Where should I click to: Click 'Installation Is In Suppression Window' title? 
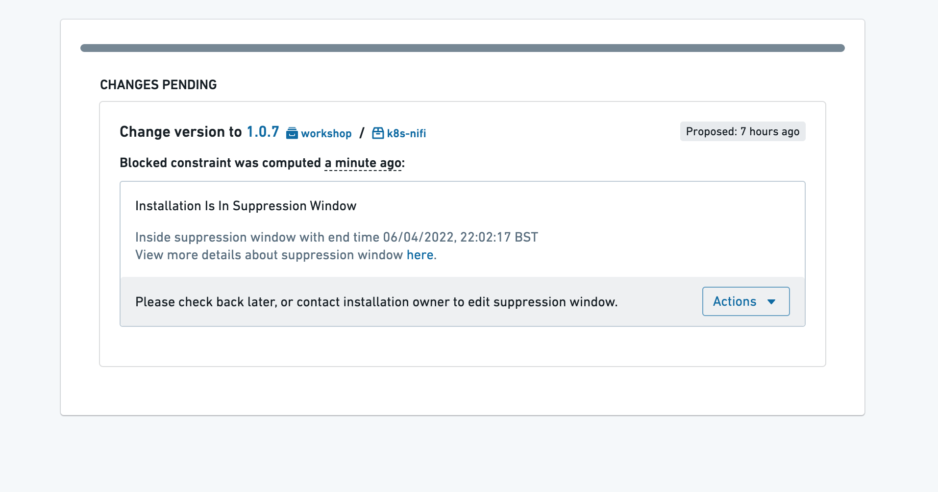click(x=246, y=206)
